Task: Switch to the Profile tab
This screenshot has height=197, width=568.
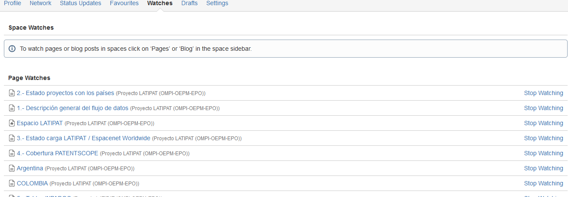Action: [x=12, y=3]
